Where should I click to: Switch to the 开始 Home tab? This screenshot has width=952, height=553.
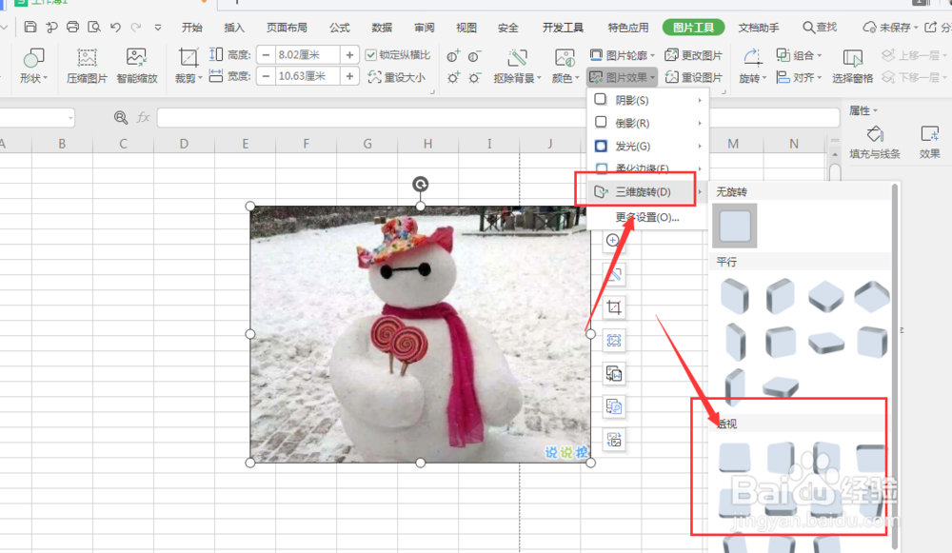click(192, 28)
